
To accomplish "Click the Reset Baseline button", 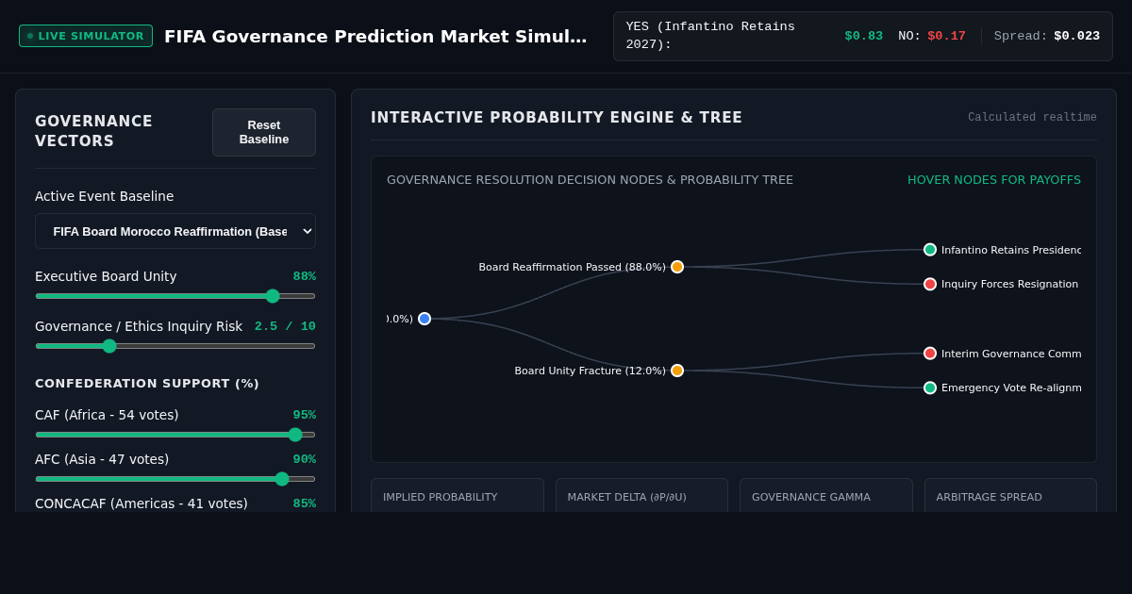I will [x=264, y=132].
